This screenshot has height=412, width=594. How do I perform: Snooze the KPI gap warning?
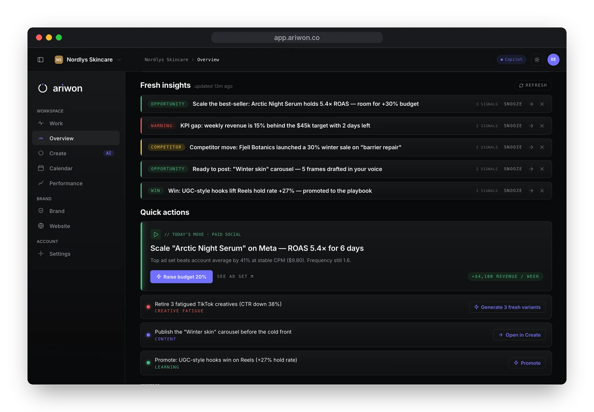[513, 126]
